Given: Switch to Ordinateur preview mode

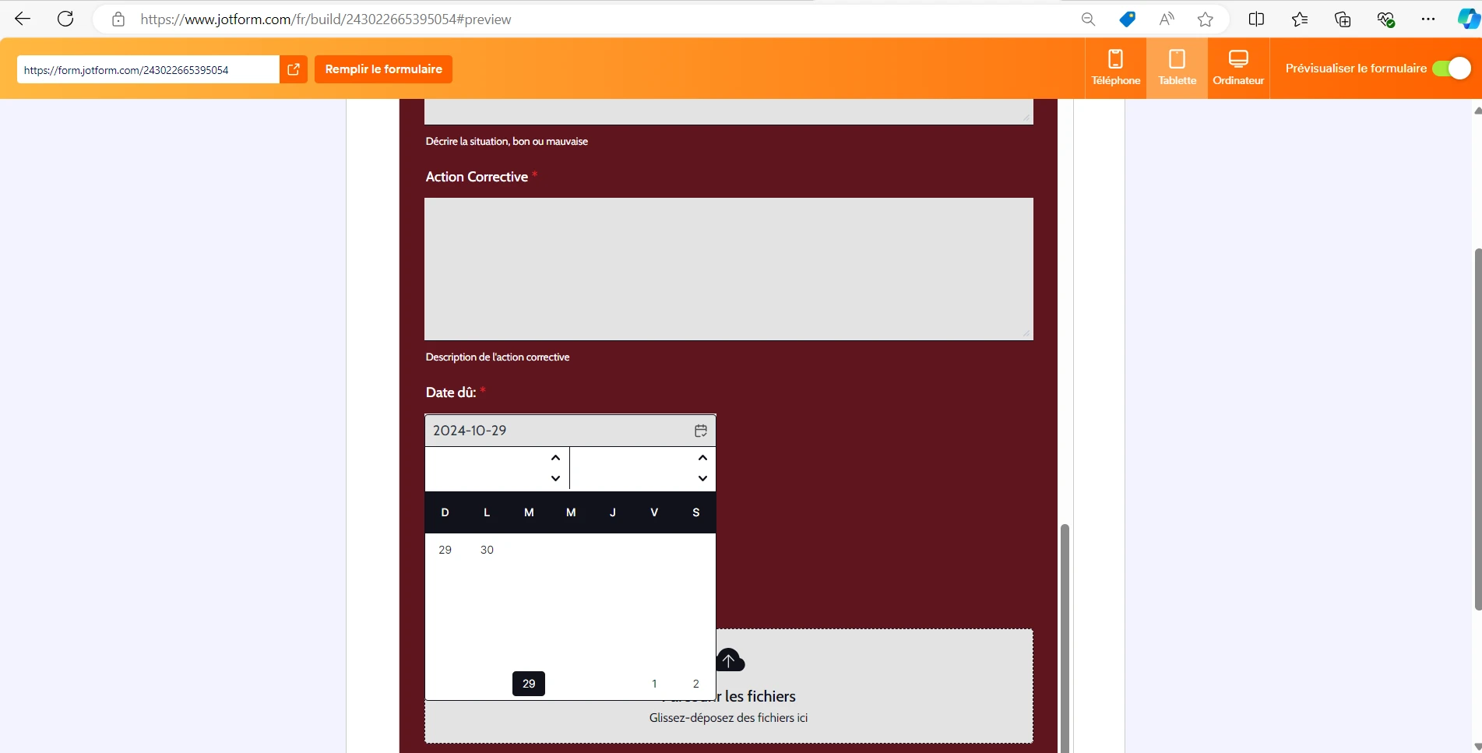Looking at the screenshot, I should [x=1238, y=67].
